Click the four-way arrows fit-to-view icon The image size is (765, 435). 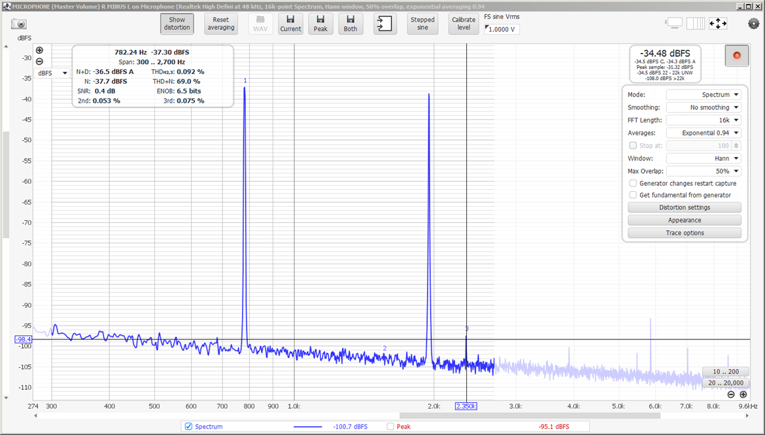(718, 24)
